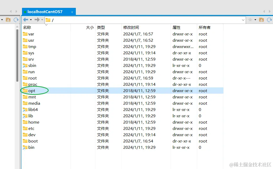Click the lr-xr-xr-x attribute in bin row

pos(181,147)
